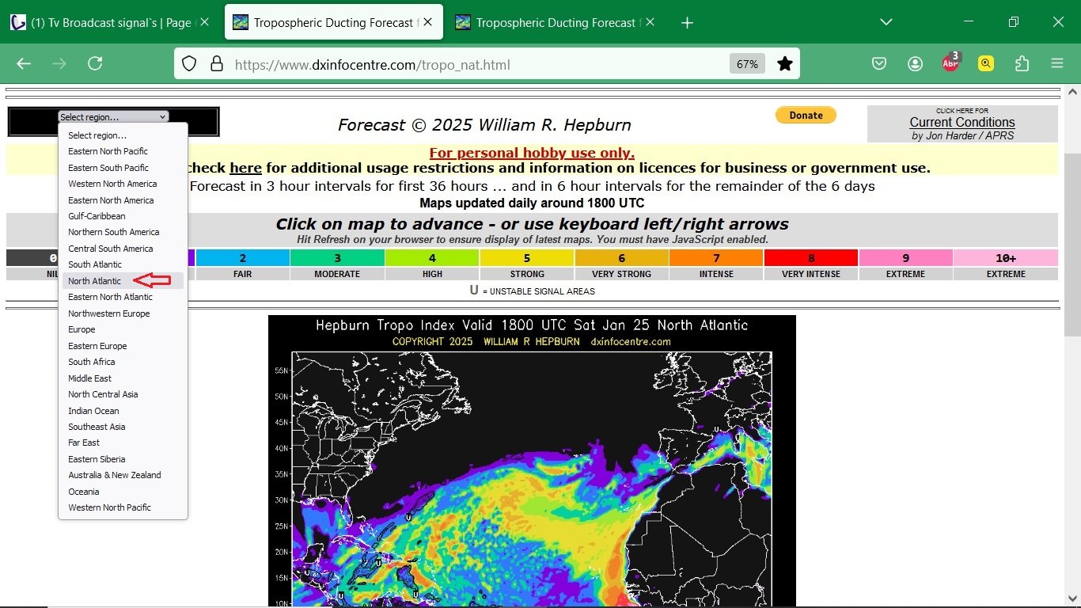Open 'For personal hobby use only' link
The image size is (1081, 608).
pyautogui.click(x=532, y=153)
